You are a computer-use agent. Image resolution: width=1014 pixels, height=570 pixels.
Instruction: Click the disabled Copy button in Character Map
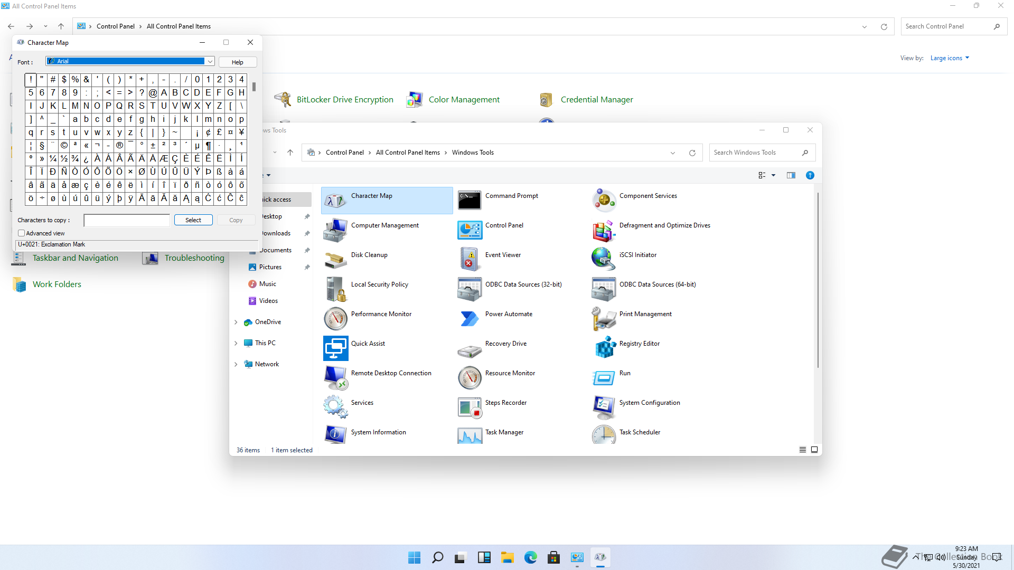point(236,220)
